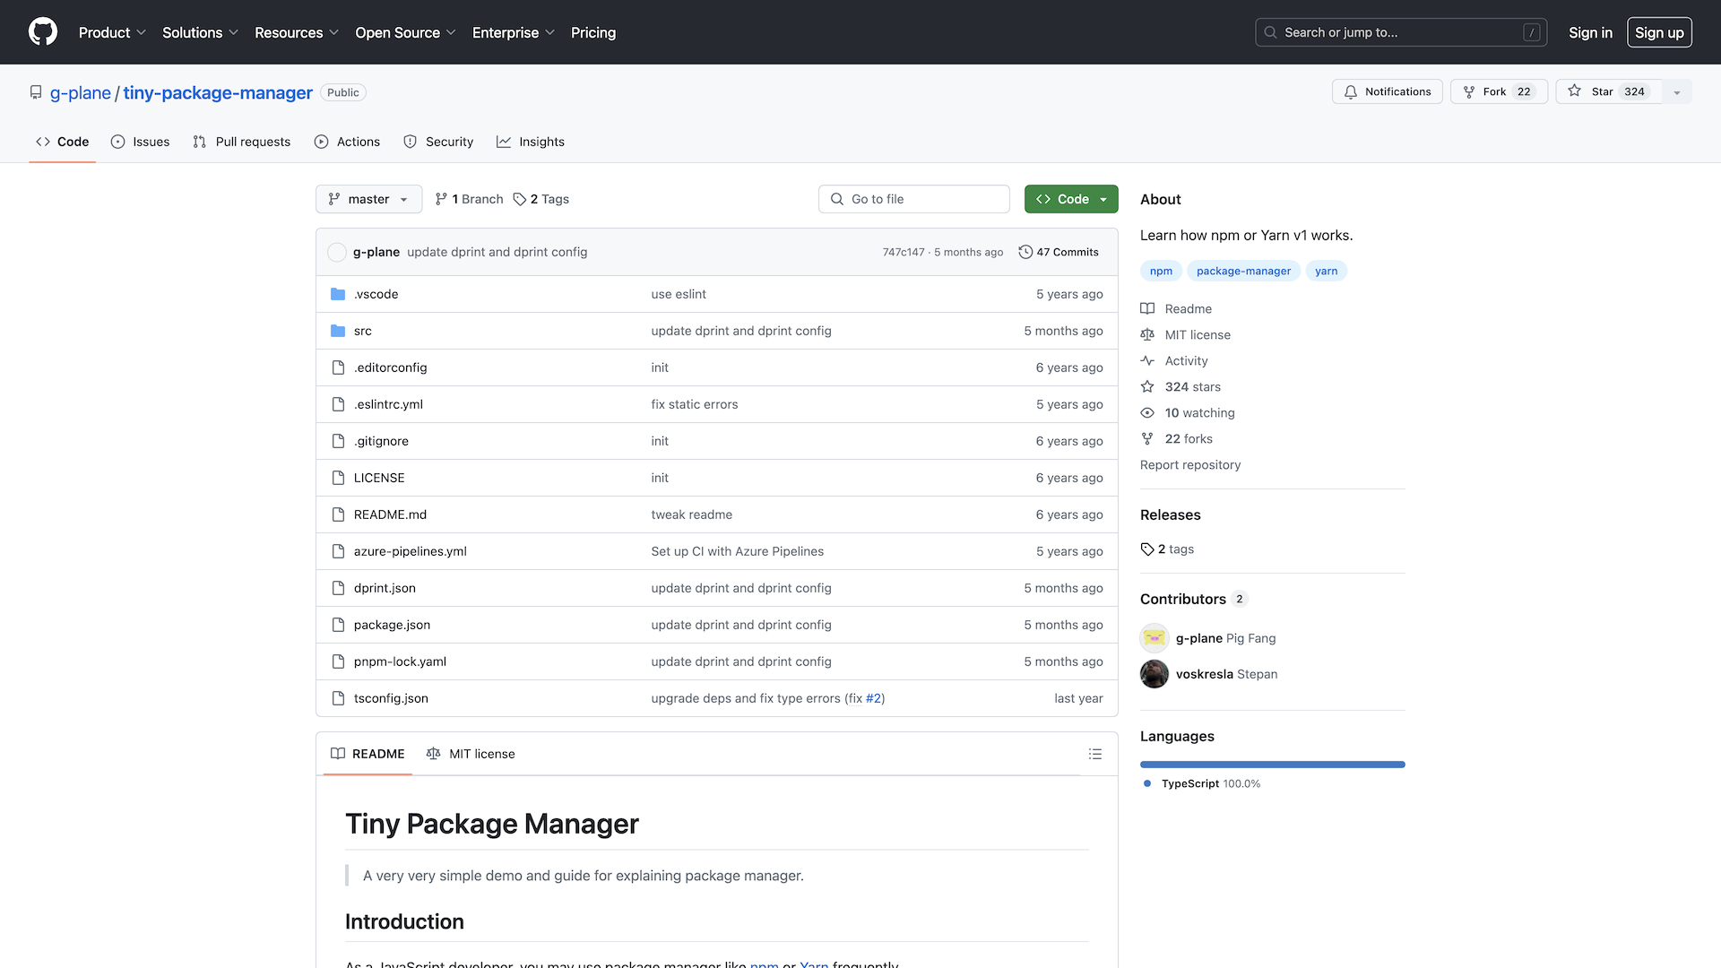This screenshot has width=1721, height=968.
Task: Click the eye icon next to 10 watching
Action: tap(1147, 412)
